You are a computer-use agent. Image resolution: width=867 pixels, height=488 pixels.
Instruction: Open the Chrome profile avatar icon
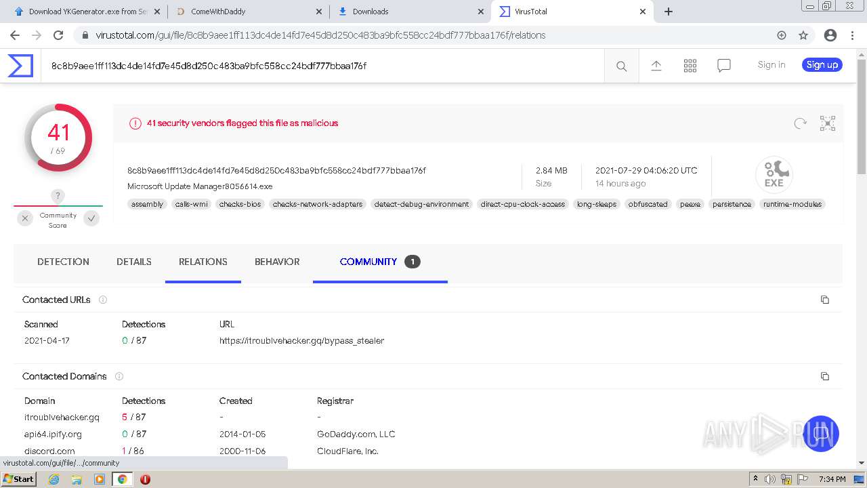(x=830, y=35)
